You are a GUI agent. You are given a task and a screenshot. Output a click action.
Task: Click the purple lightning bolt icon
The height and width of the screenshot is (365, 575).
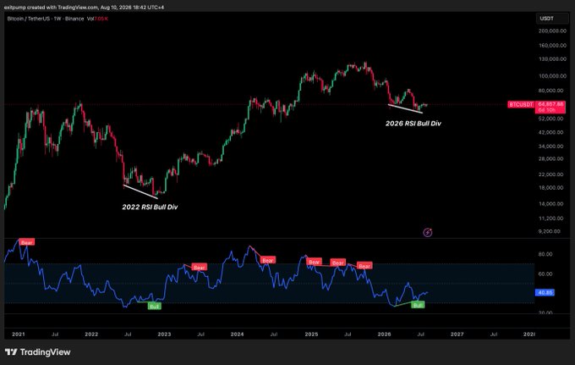[428, 232]
